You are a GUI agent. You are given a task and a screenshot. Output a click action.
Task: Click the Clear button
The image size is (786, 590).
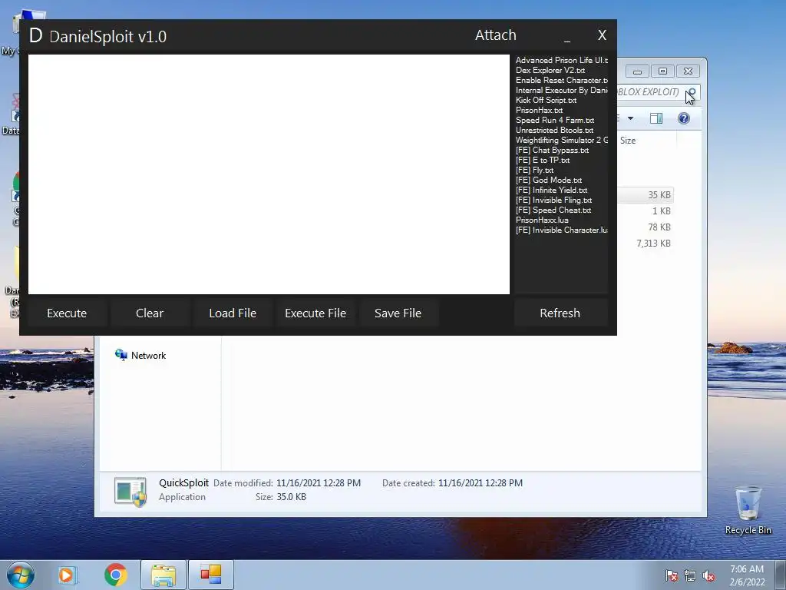(150, 313)
